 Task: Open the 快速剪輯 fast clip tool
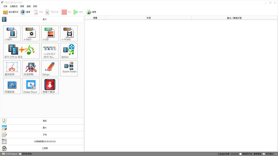[31, 68]
